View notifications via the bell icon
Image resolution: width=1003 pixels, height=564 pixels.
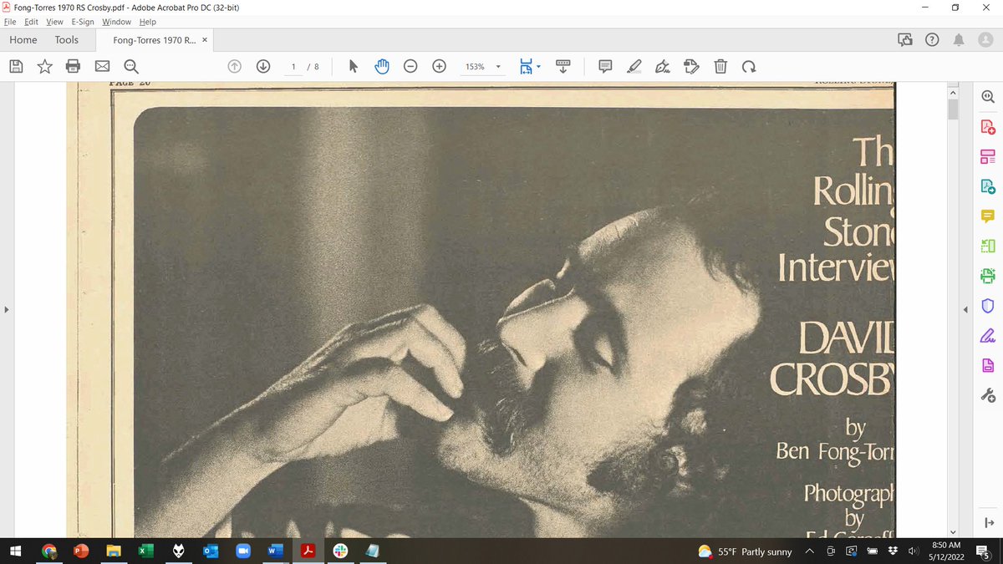coord(959,40)
